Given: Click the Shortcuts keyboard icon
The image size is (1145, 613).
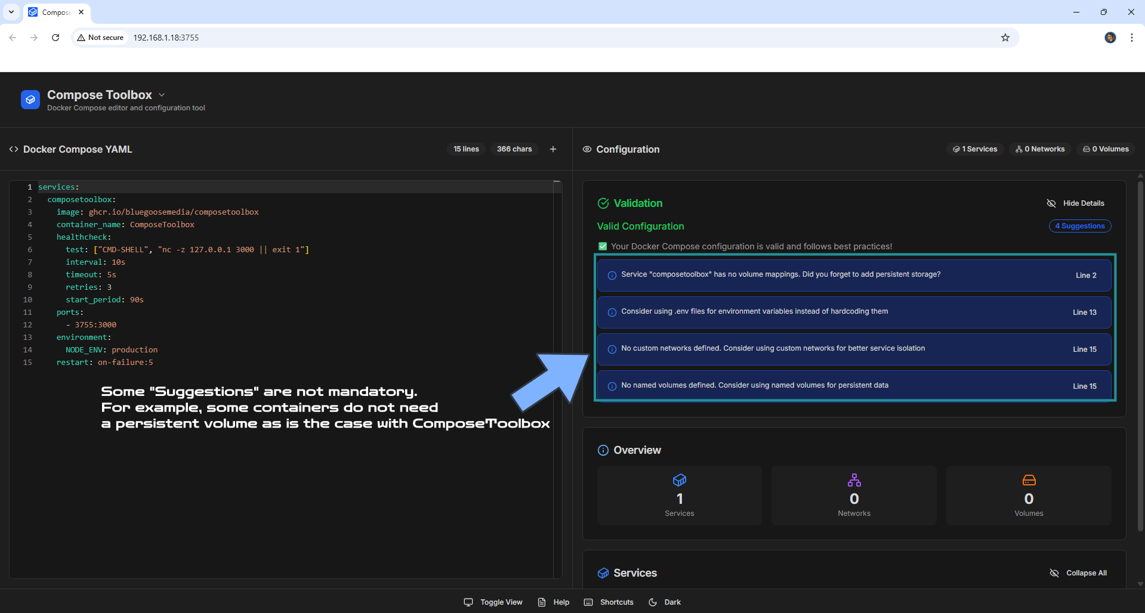Looking at the screenshot, I should [588, 602].
